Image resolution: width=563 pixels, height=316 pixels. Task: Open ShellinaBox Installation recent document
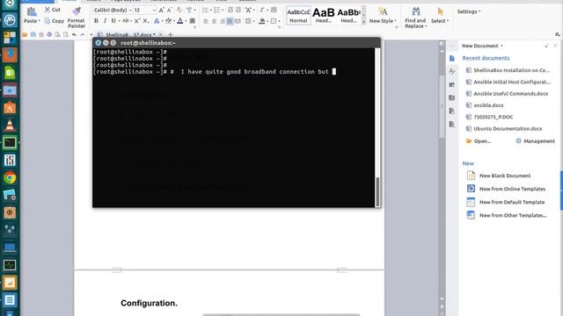508,70
